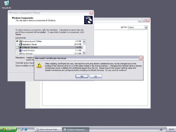This screenshot has height=132, width=176.
Task: Switch to Add or Remove Programs taskbar button
Action: point(48,130)
